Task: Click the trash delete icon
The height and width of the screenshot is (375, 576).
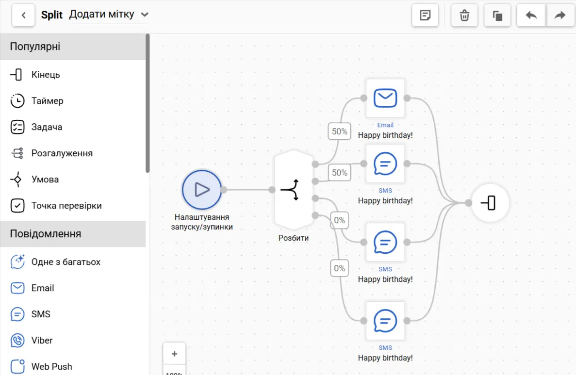Action: tap(464, 16)
